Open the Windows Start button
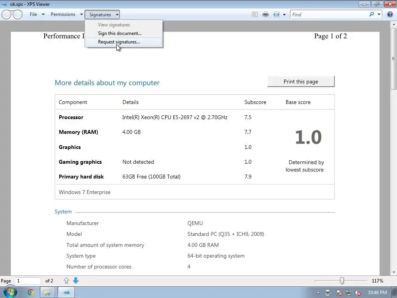This screenshot has height=298, width=397. [x=10, y=292]
